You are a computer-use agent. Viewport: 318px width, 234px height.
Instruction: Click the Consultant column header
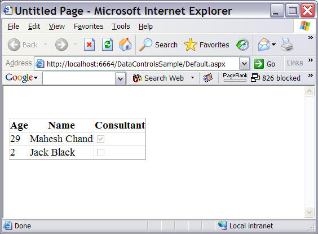pos(120,125)
